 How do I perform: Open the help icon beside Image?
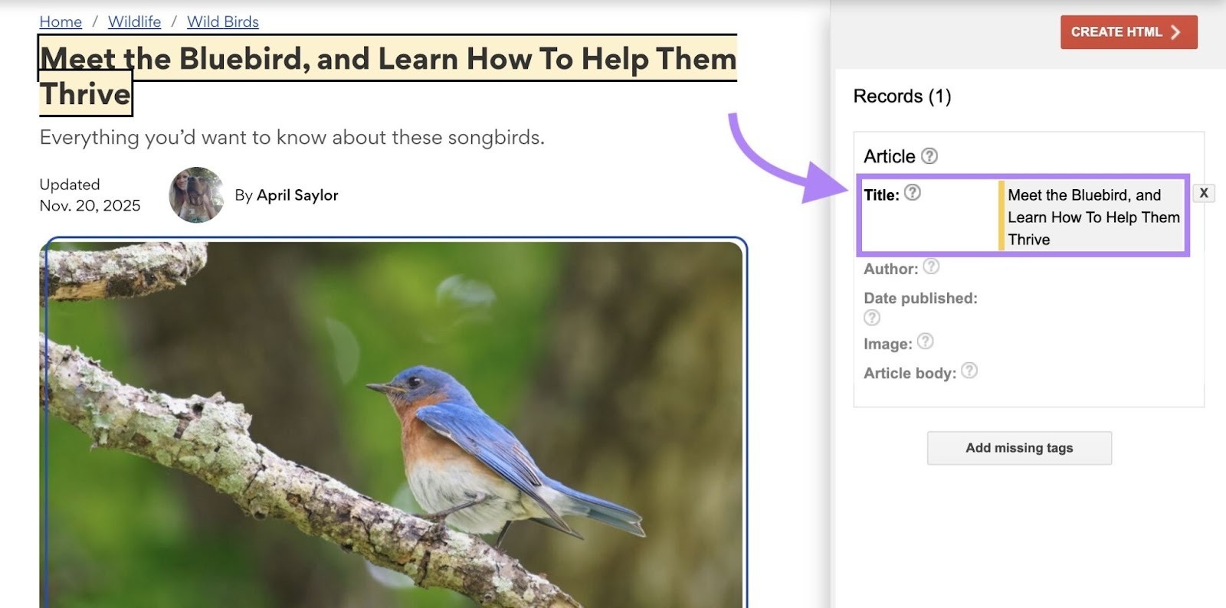[925, 342]
